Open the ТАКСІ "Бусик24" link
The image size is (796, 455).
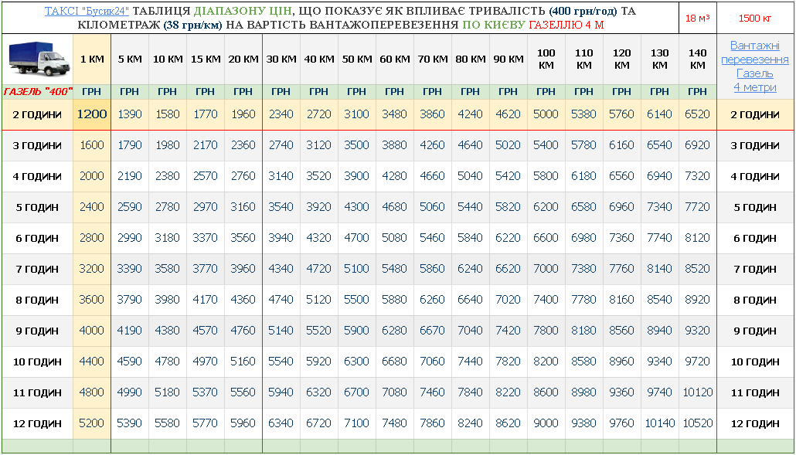87,12
